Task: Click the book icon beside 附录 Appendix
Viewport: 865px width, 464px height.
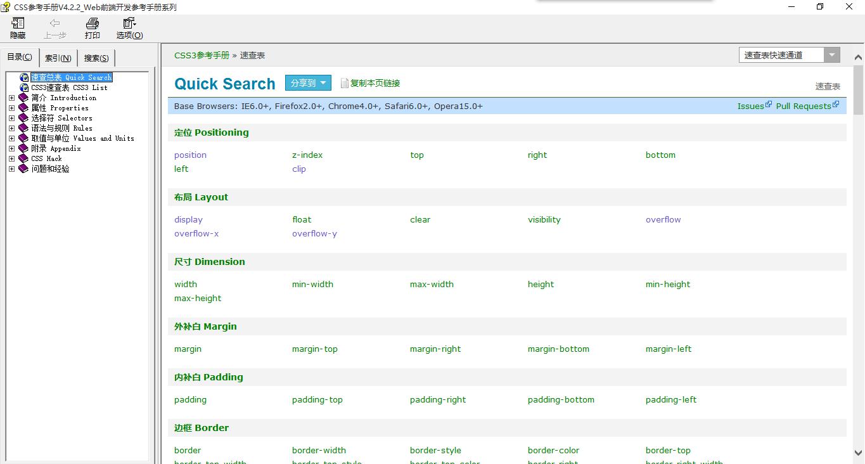Action: click(23, 148)
